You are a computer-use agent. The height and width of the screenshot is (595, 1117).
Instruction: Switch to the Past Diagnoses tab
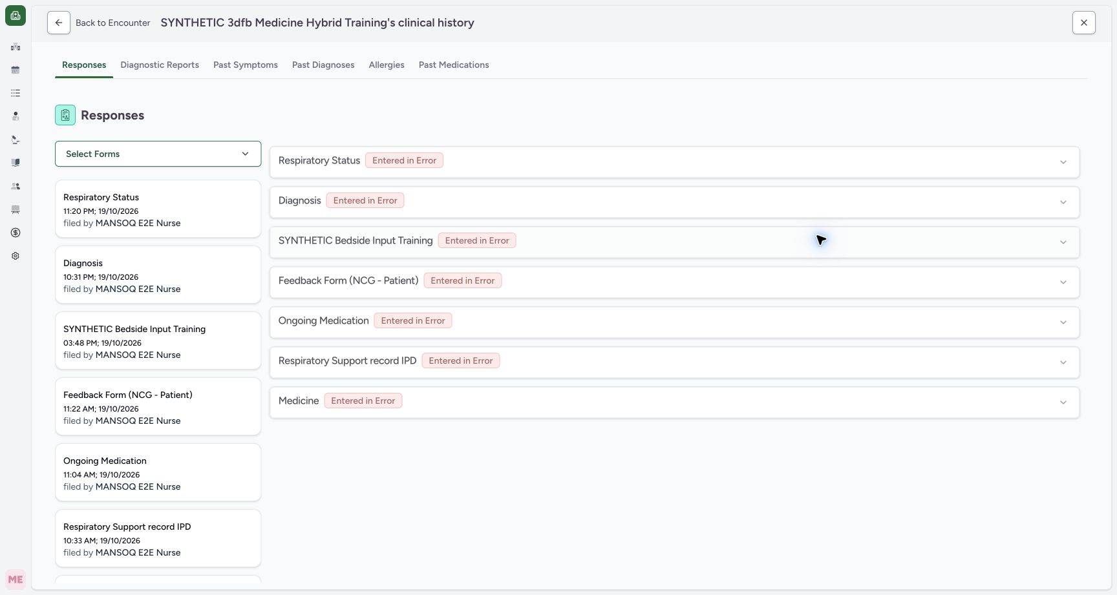point(323,65)
